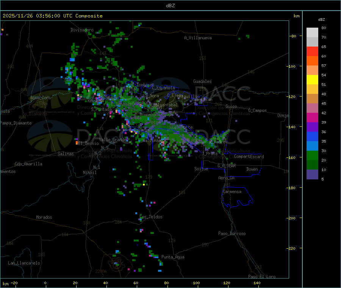Select the 80 dBZ light gray swatch
The width and height of the screenshot is (341, 288).
coord(312,33)
